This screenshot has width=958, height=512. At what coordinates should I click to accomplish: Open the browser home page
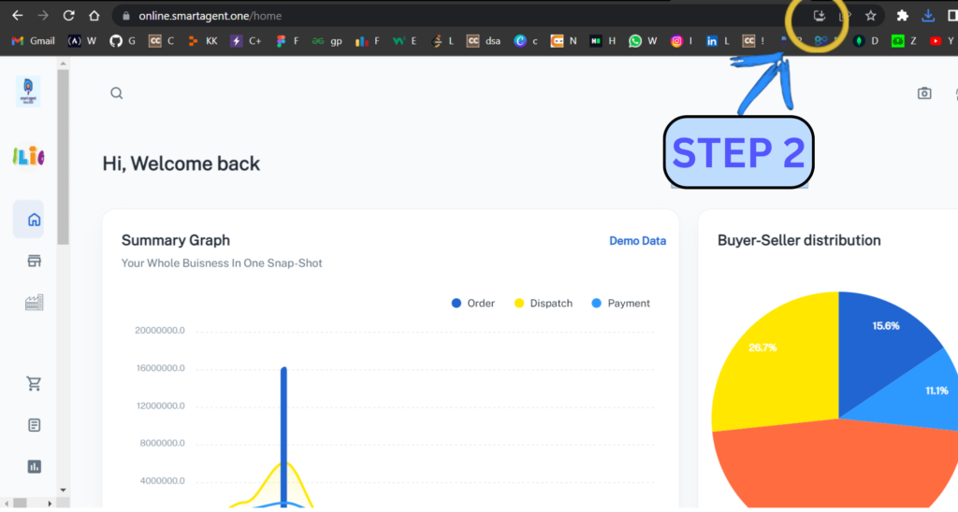(x=94, y=15)
